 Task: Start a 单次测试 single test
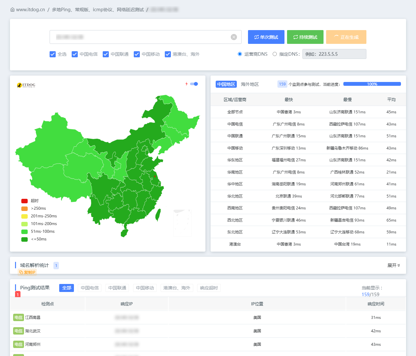pos(266,37)
